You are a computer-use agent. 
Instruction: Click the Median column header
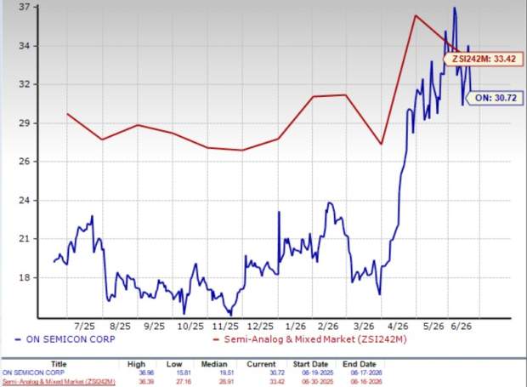214,364
